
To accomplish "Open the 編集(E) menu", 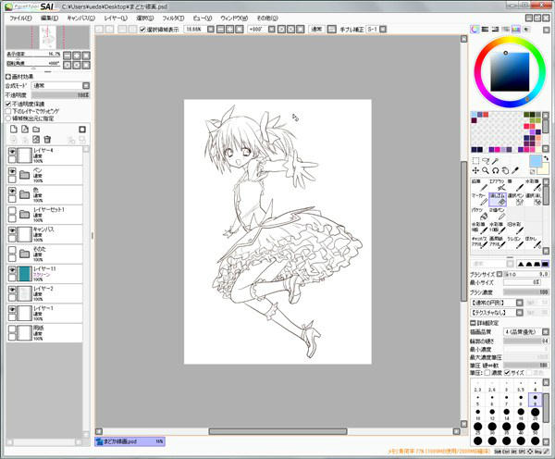I will [49, 19].
